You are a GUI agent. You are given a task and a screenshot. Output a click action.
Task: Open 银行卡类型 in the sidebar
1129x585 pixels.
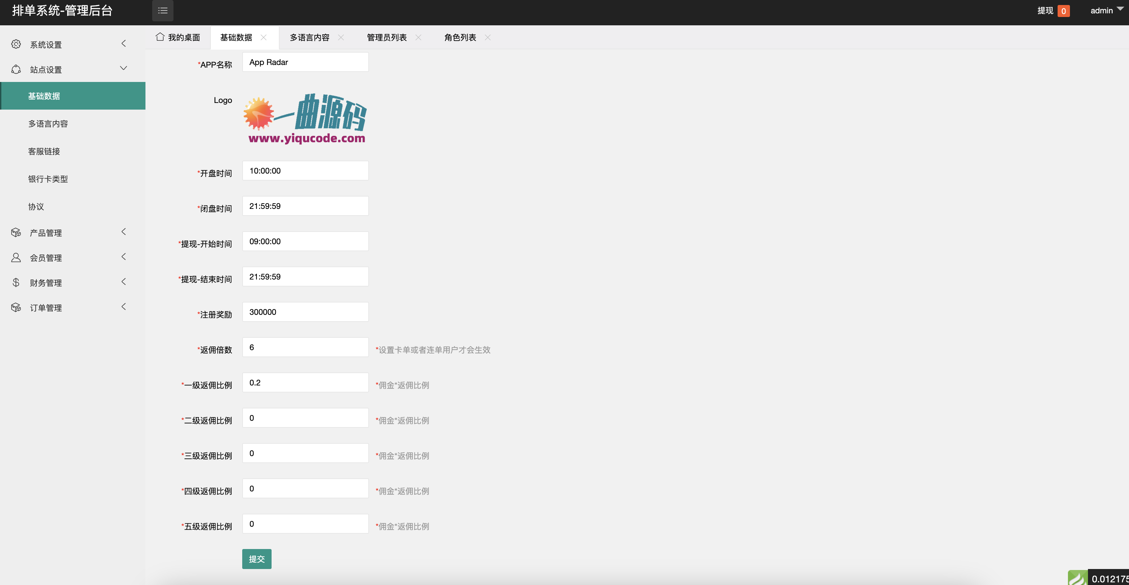(73, 179)
